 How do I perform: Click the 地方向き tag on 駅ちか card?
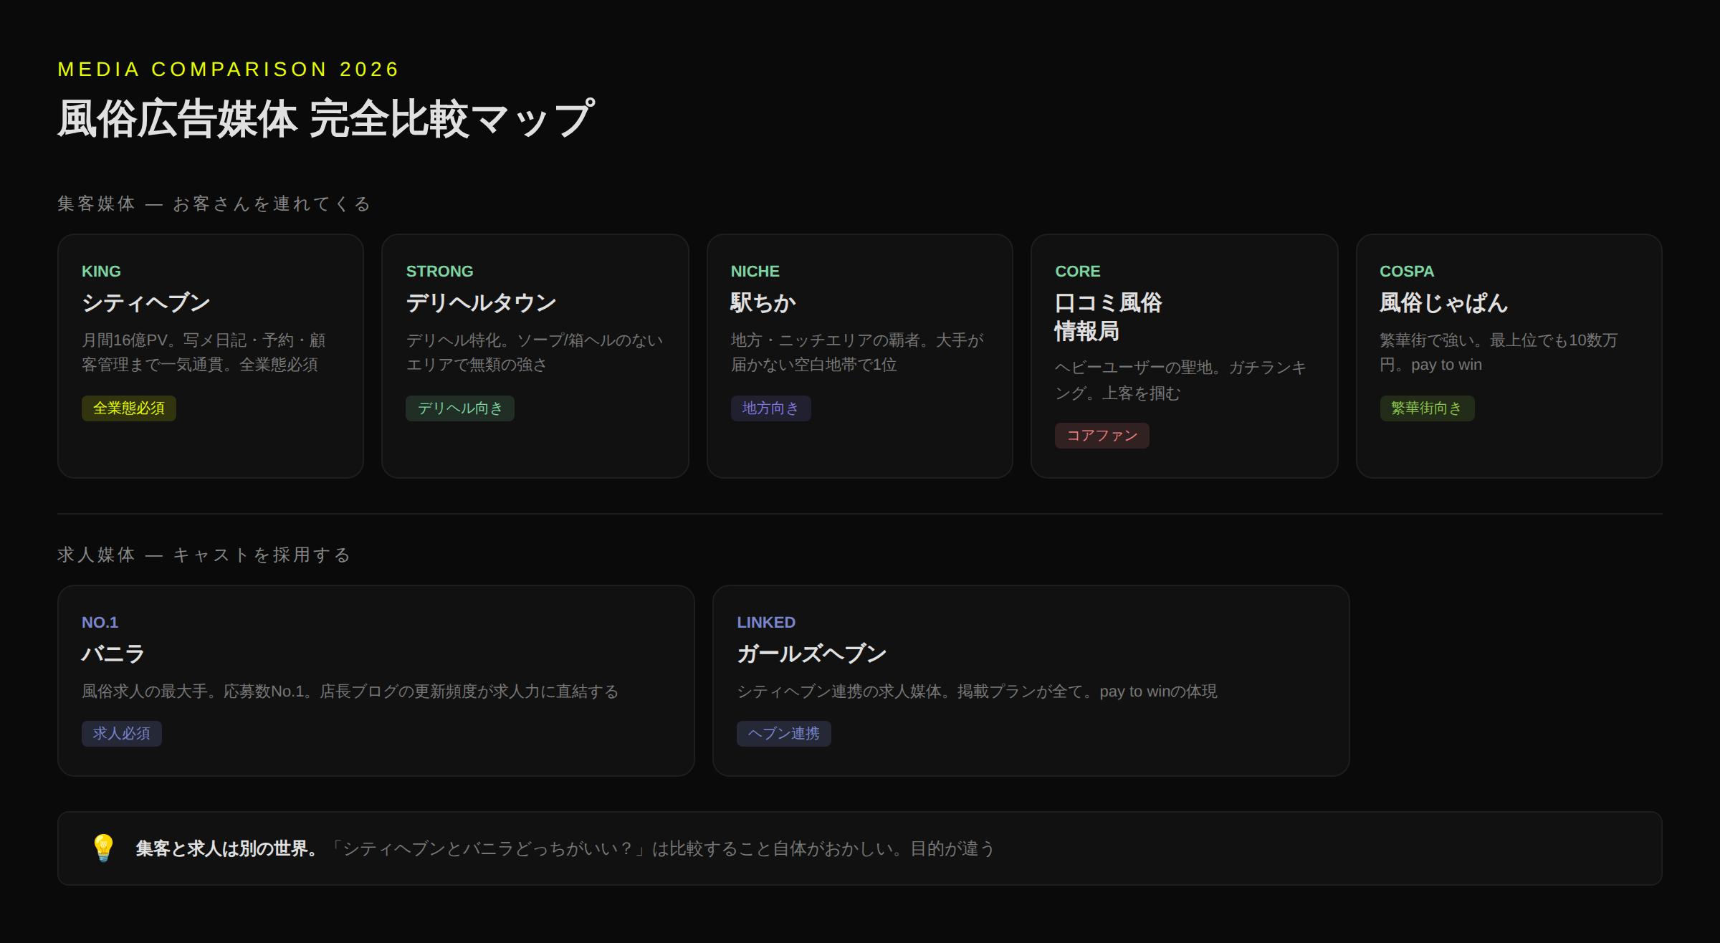[770, 408]
